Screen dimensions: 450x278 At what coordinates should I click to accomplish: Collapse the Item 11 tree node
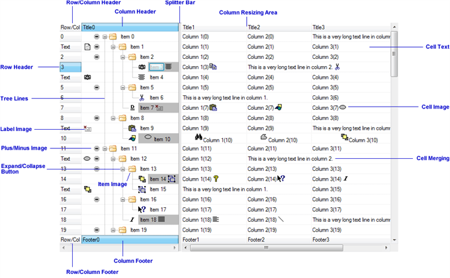tap(105, 149)
